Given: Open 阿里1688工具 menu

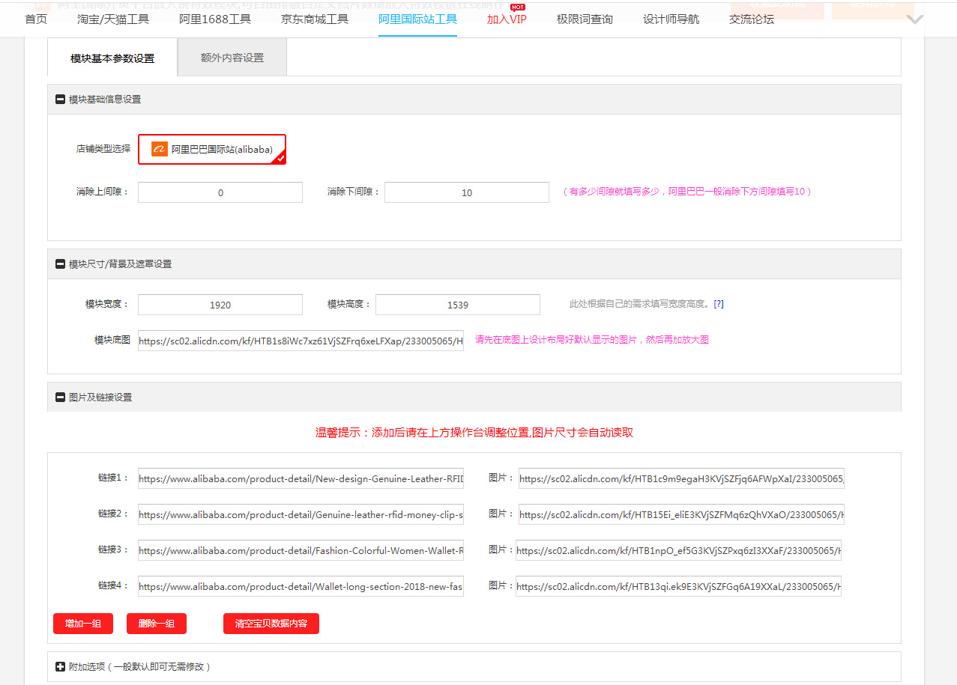Looking at the screenshot, I should click(x=215, y=19).
